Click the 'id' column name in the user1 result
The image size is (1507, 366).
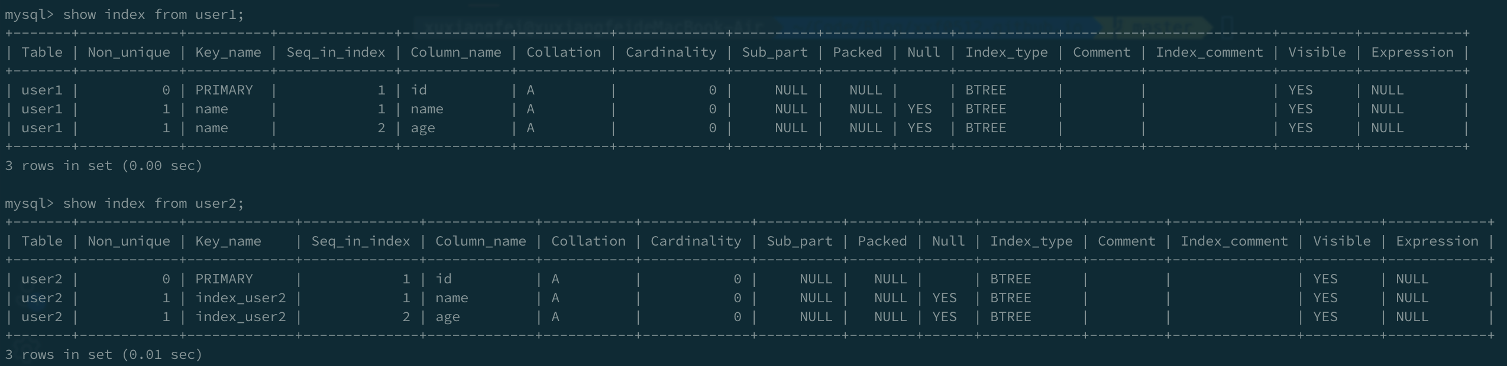(x=419, y=90)
